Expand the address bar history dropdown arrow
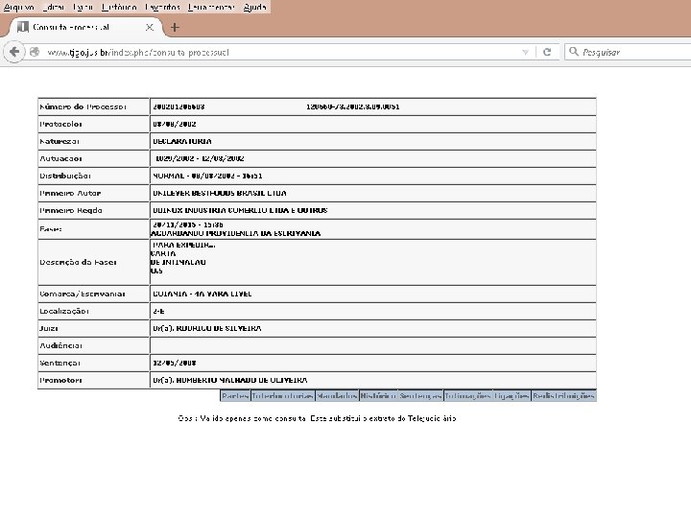The width and height of the screenshot is (691, 518). click(525, 52)
